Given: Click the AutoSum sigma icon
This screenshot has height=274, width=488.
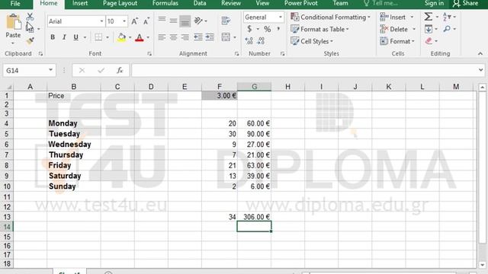Looking at the screenshot, I should (x=429, y=17).
